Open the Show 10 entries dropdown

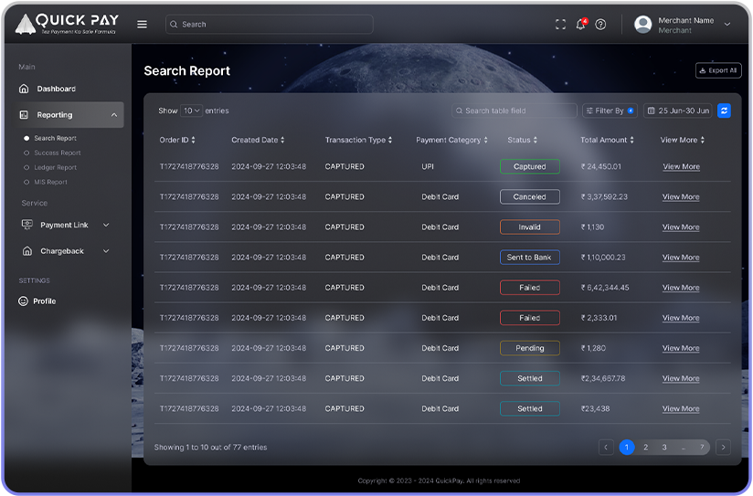[x=191, y=111]
